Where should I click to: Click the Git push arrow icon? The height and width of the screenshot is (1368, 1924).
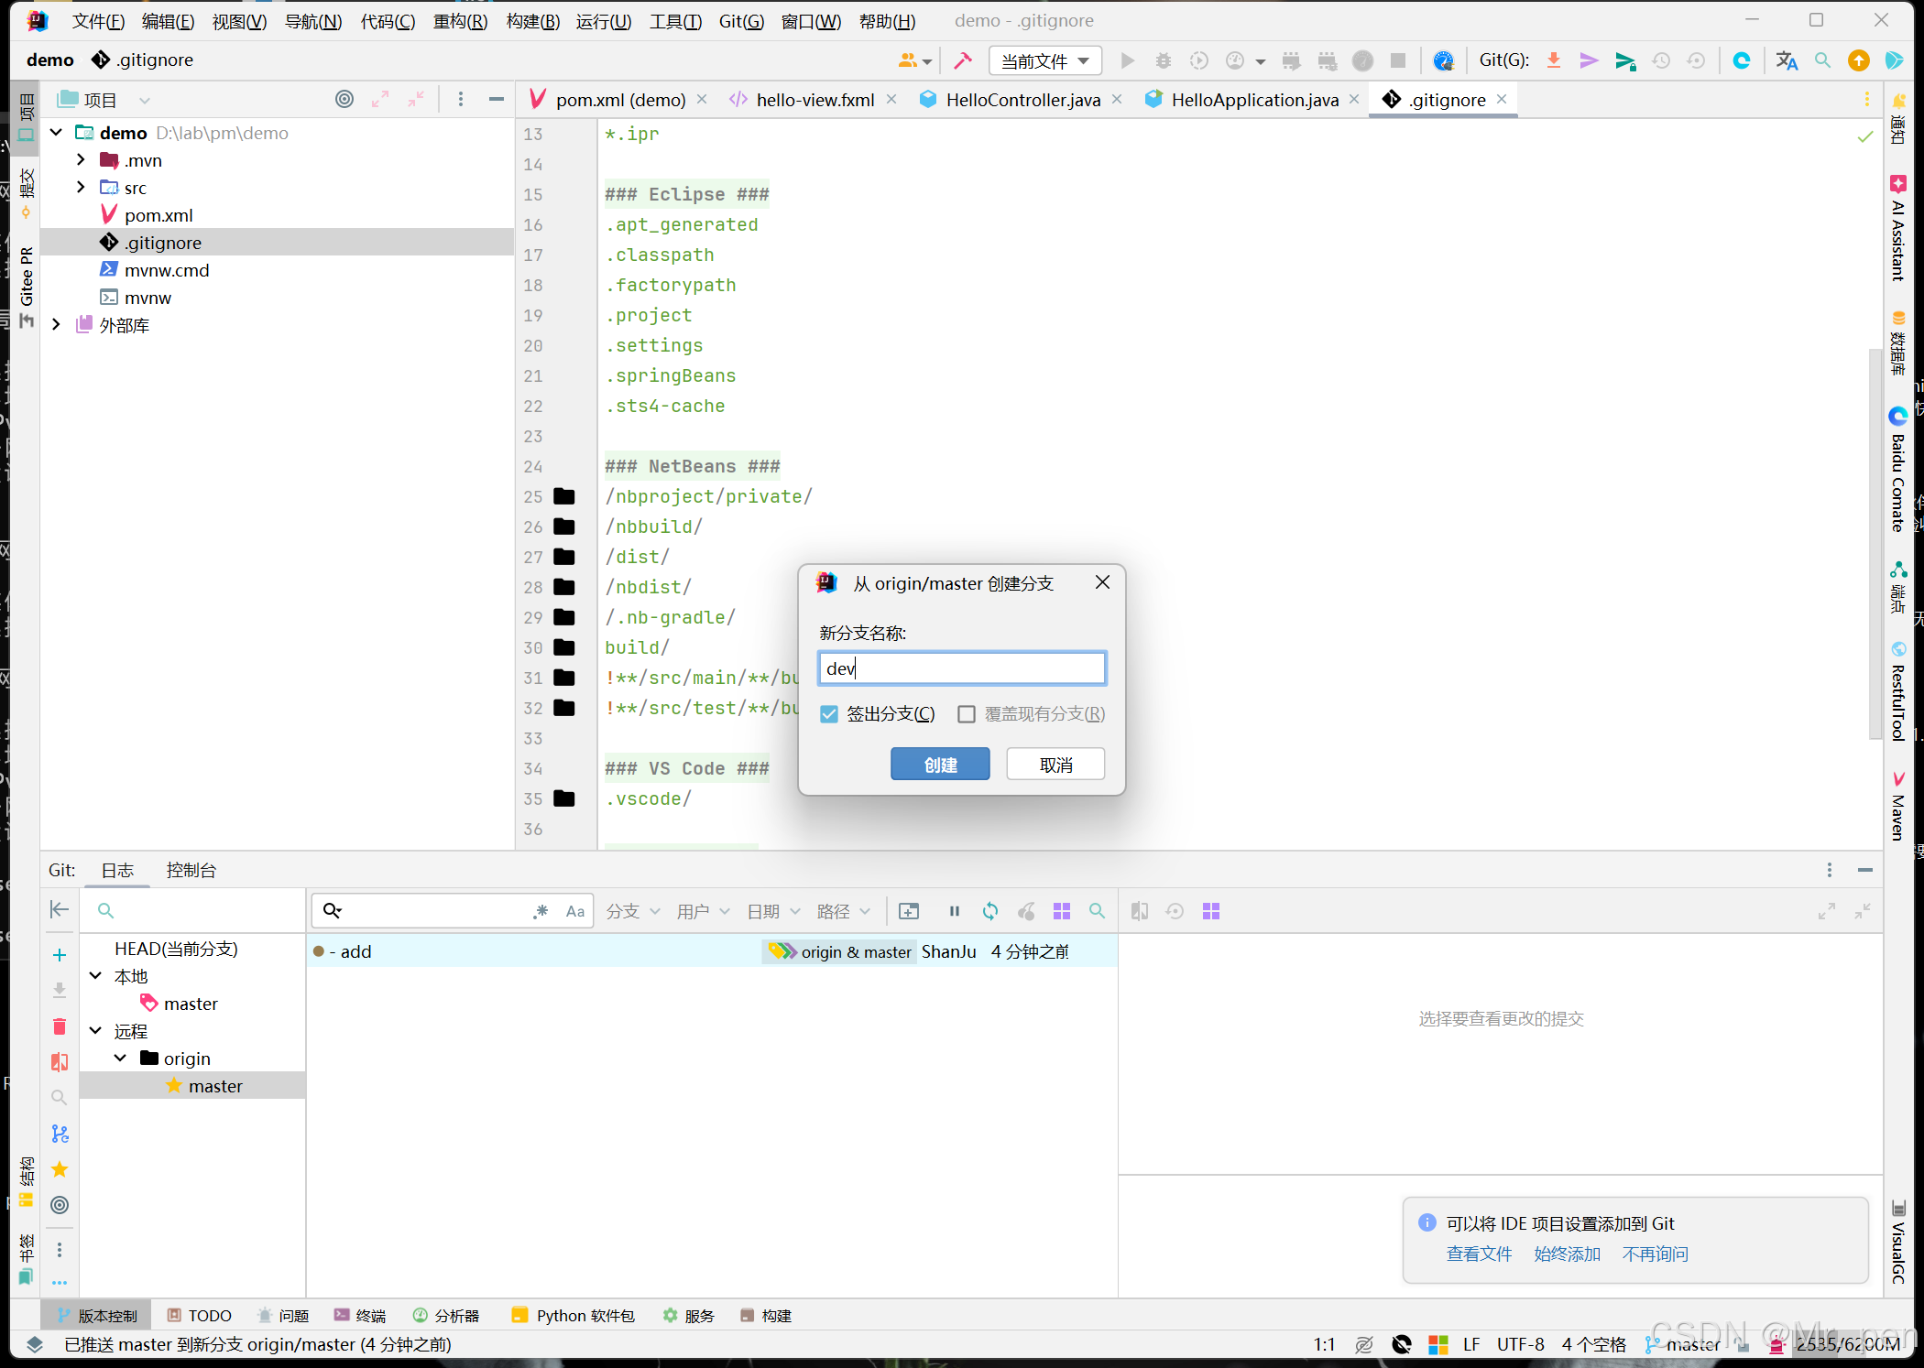point(1624,60)
